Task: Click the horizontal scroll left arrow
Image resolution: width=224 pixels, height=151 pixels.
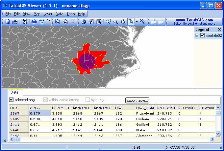Action: (x=12, y=139)
